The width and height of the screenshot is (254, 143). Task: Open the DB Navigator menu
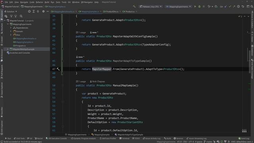point(87,2)
